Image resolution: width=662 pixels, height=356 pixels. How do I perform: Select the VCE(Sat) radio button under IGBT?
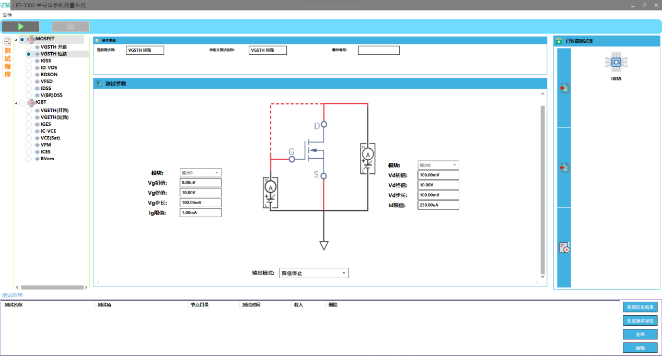point(29,138)
